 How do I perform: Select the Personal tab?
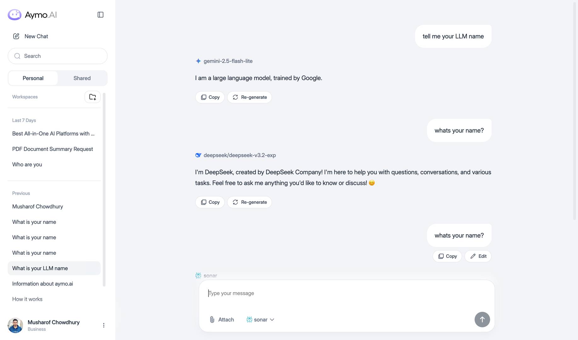(x=33, y=78)
